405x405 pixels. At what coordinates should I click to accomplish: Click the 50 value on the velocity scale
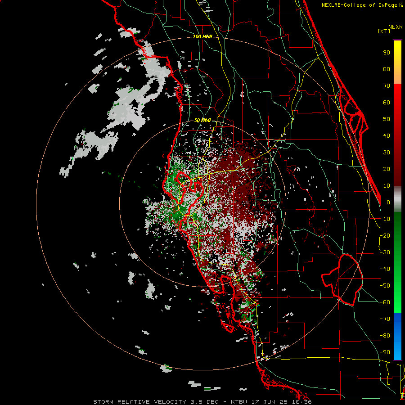point(387,119)
